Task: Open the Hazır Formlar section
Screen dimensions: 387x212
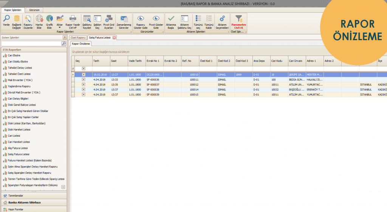Action: pyautogui.click(x=34, y=209)
